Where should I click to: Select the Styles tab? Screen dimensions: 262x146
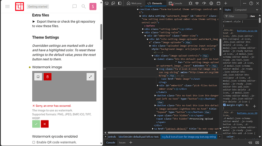pos(227,10)
